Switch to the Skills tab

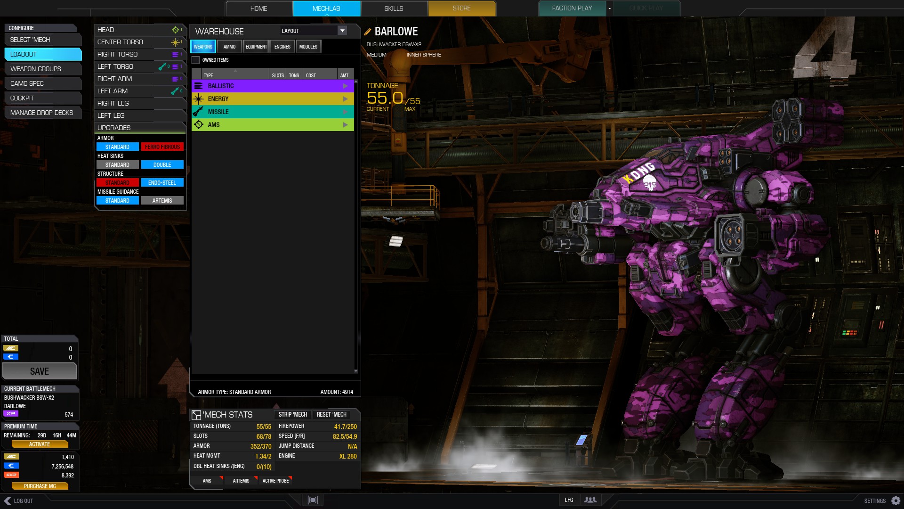pyautogui.click(x=394, y=8)
